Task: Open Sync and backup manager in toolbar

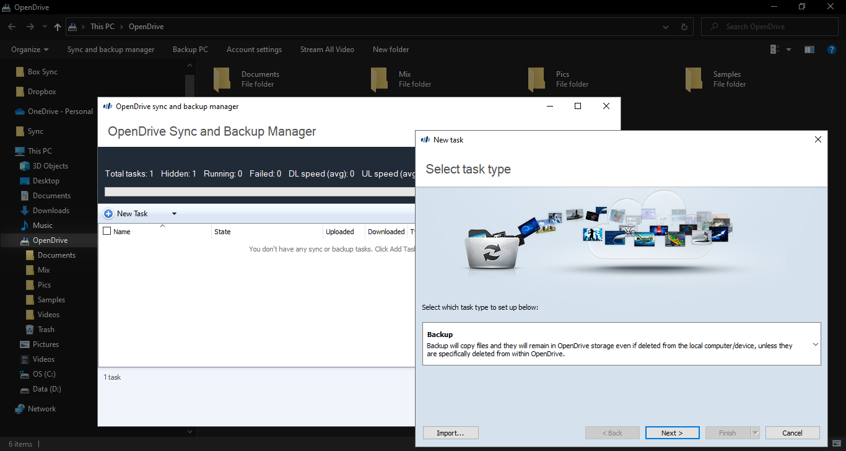Action: [x=111, y=50]
